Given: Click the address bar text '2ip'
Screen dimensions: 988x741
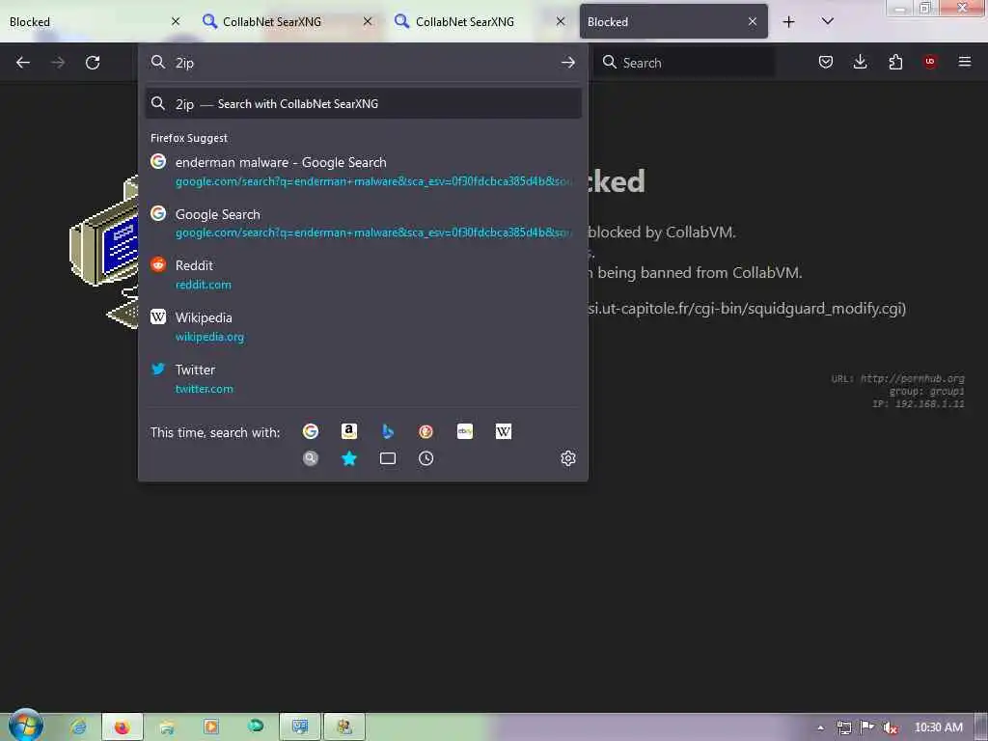Looking at the screenshot, I should coord(184,63).
